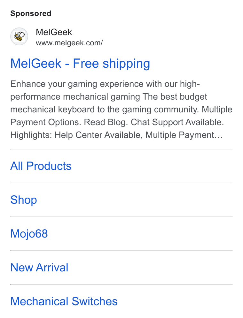Screen dimensions: 243x318
Task: Click 'Chat Support Available' in description
Action: [x=177, y=122]
